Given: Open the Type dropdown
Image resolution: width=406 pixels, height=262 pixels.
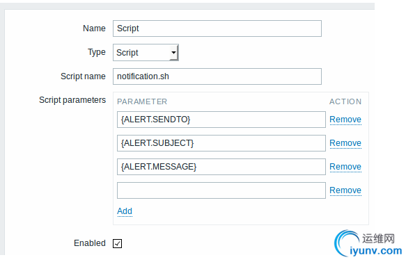Looking at the screenshot, I should 146,52.
